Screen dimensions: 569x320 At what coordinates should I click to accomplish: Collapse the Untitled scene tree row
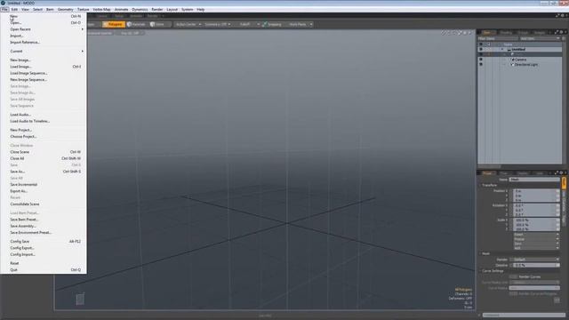point(502,50)
